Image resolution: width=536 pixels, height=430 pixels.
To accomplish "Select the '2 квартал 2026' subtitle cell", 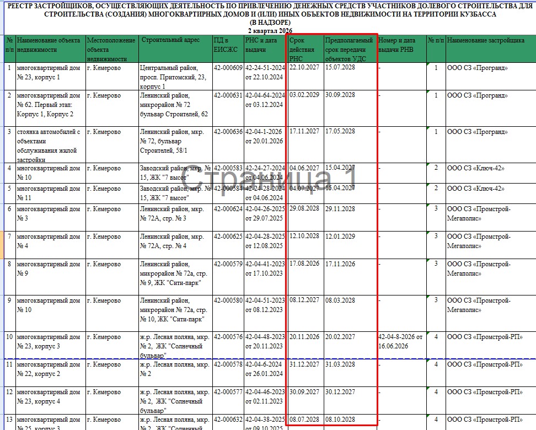I will click(270, 31).
